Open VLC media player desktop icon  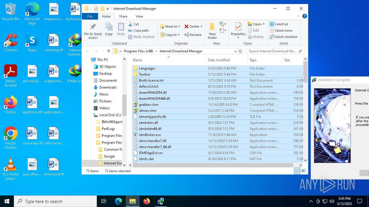[11, 169]
